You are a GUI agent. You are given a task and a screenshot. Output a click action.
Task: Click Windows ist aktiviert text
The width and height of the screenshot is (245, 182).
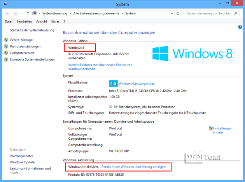click(84, 167)
